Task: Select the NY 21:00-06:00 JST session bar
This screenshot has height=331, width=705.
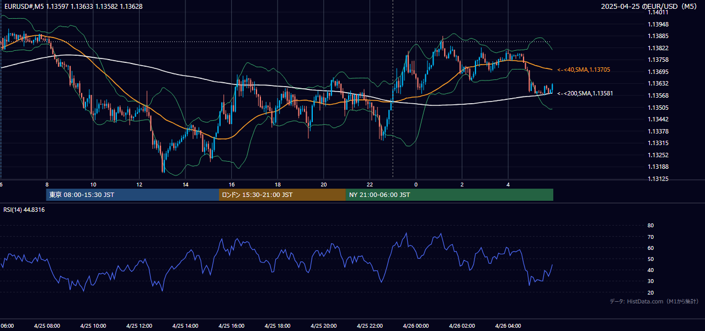Action: pos(450,195)
